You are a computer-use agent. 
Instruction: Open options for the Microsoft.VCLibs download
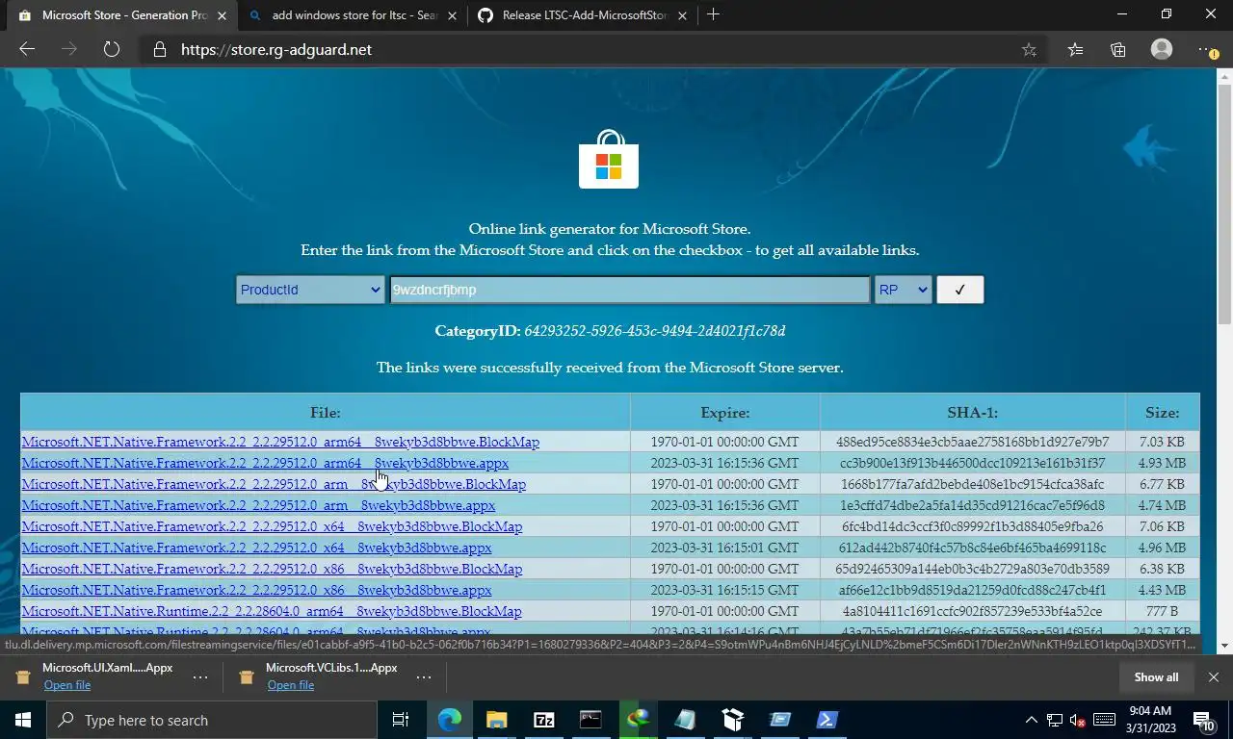[x=423, y=677]
